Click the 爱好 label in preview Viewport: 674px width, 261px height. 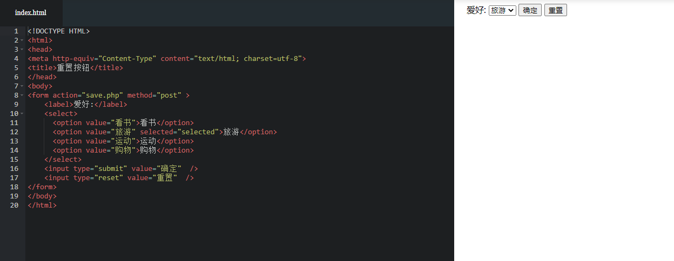coord(476,10)
